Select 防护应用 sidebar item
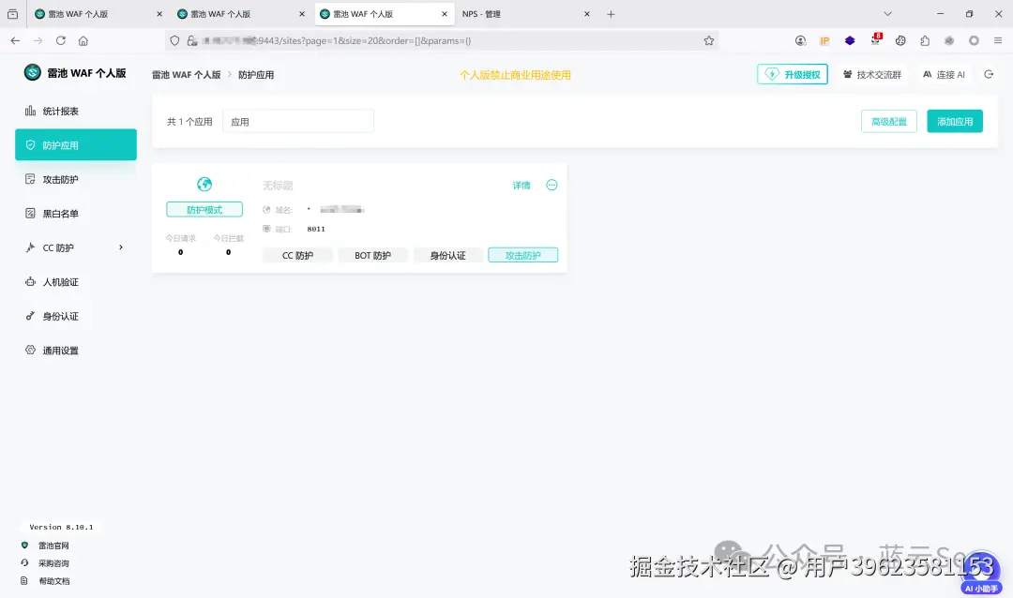 tap(76, 144)
